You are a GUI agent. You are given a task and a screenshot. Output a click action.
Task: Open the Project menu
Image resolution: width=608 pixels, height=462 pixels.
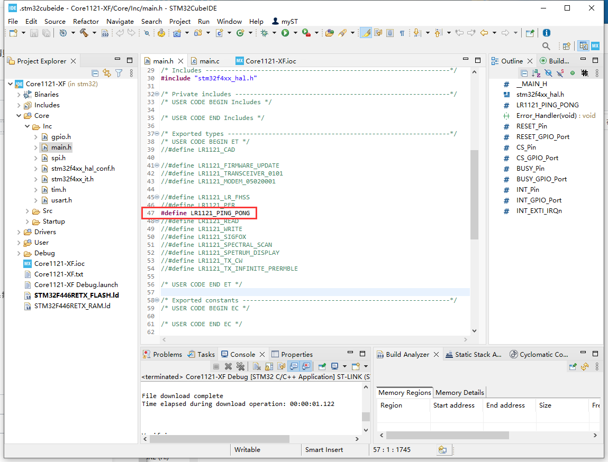click(x=180, y=21)
